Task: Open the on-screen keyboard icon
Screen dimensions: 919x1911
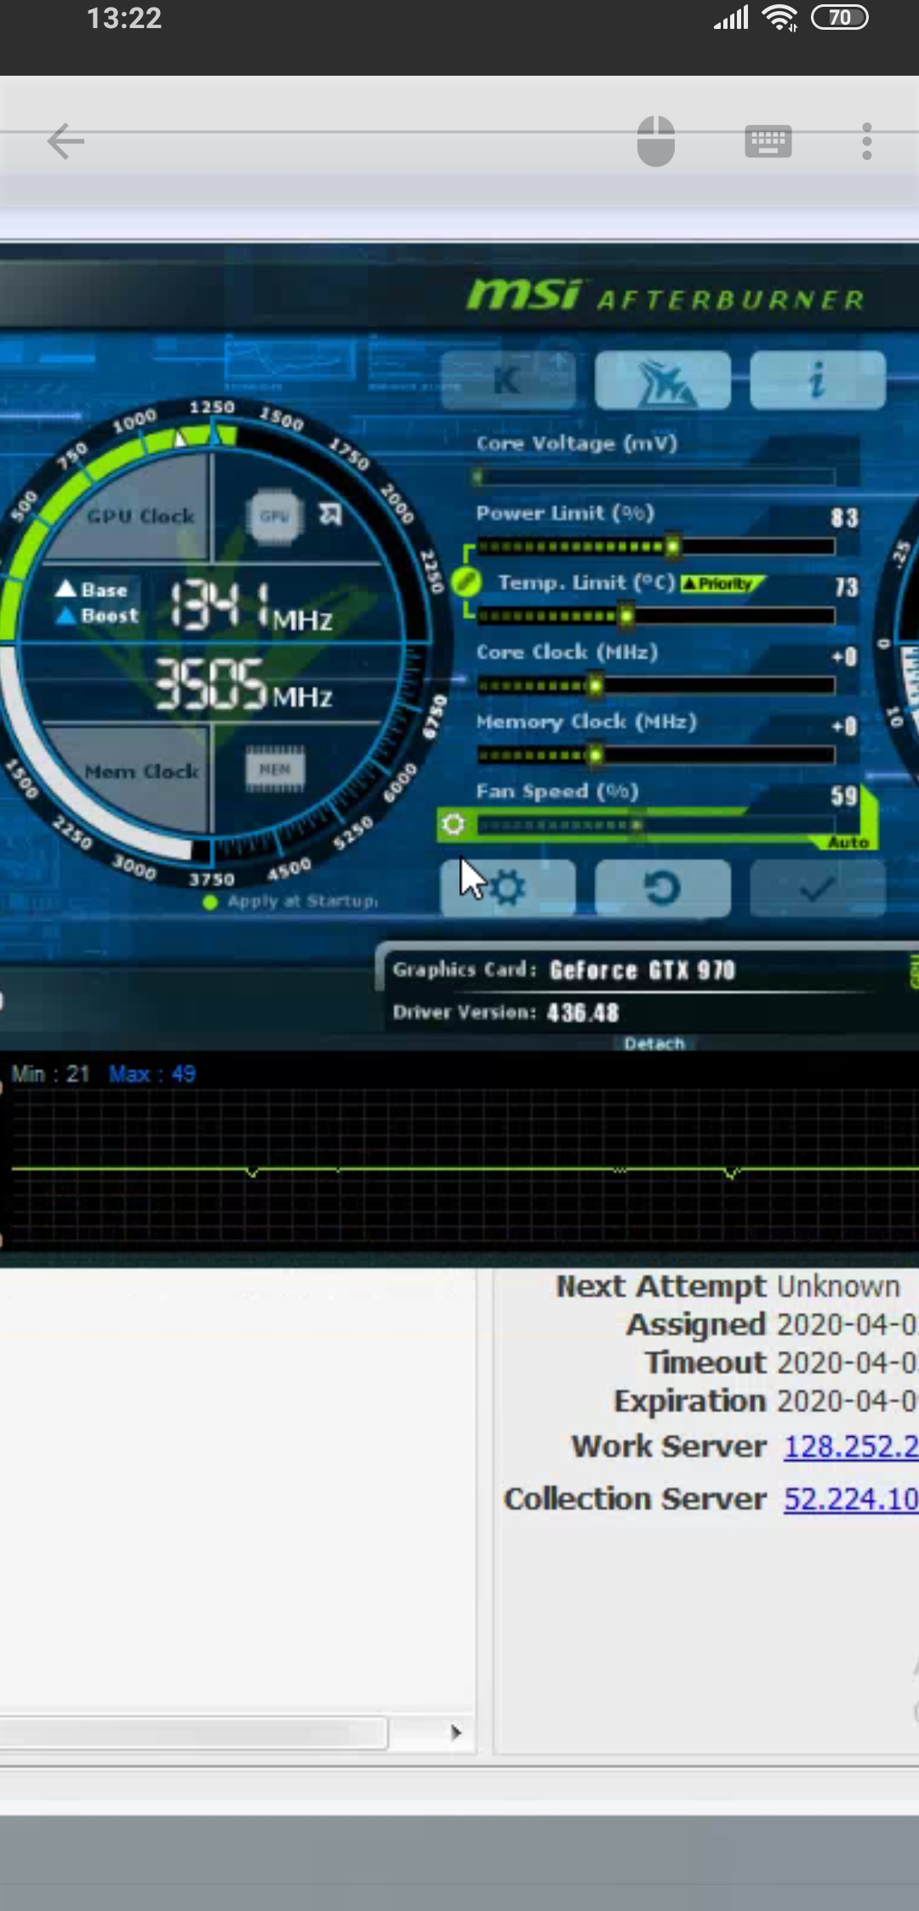Action: pos(768,141)
